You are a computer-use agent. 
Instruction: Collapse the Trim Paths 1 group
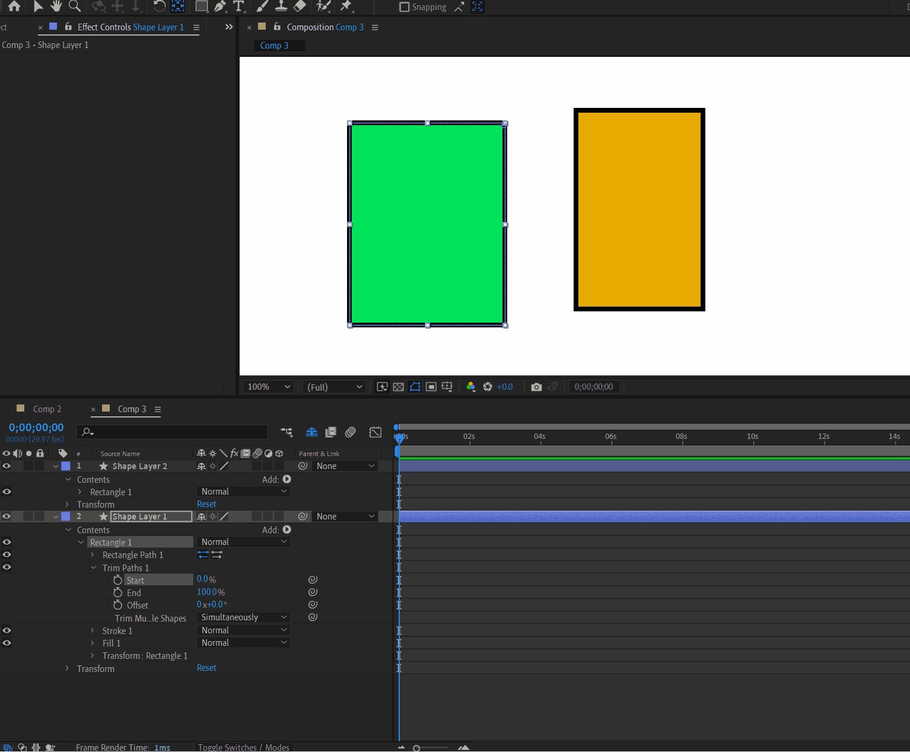[x=94, y=568]
